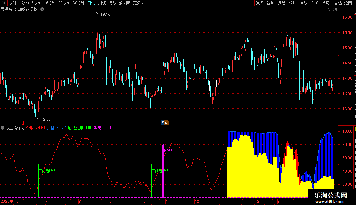Click the square icon next to 财 marker
The image size is (356, 205).
166,123
